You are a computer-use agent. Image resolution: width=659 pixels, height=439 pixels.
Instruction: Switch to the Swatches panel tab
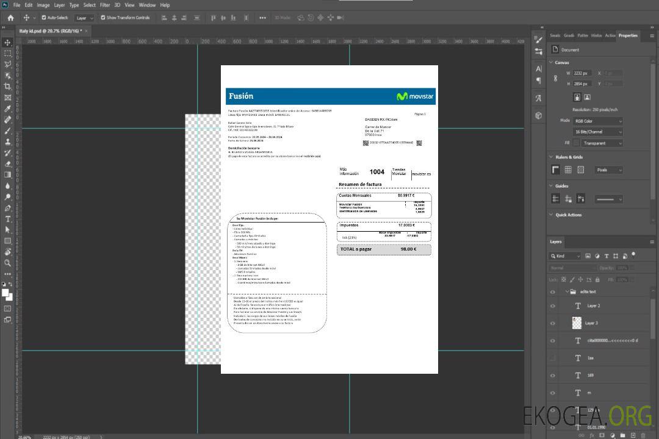click(555, 35)
